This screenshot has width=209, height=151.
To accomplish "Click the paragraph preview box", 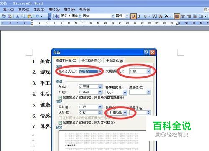I will tap(104, 141).
